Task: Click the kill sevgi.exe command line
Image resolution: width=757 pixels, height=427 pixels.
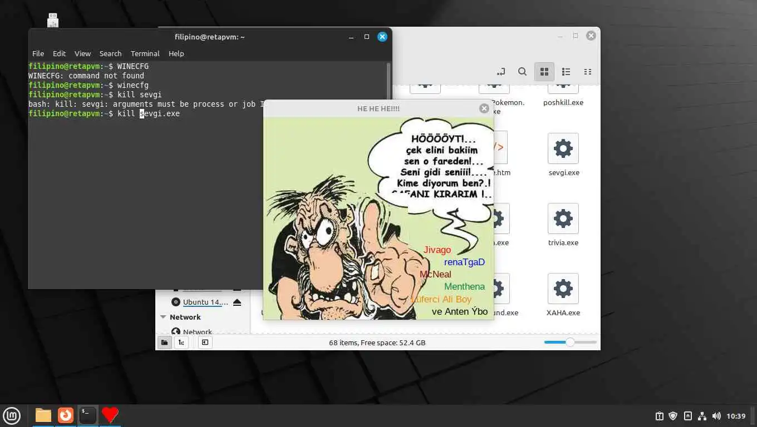Action: 104,113
